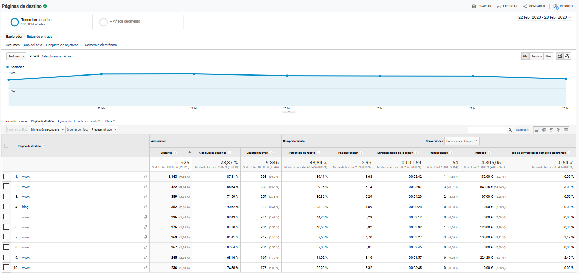The width and height of the screenshot is (579, 274).
Task: Click the Día interval button
Action: click(x=525, y=56)
